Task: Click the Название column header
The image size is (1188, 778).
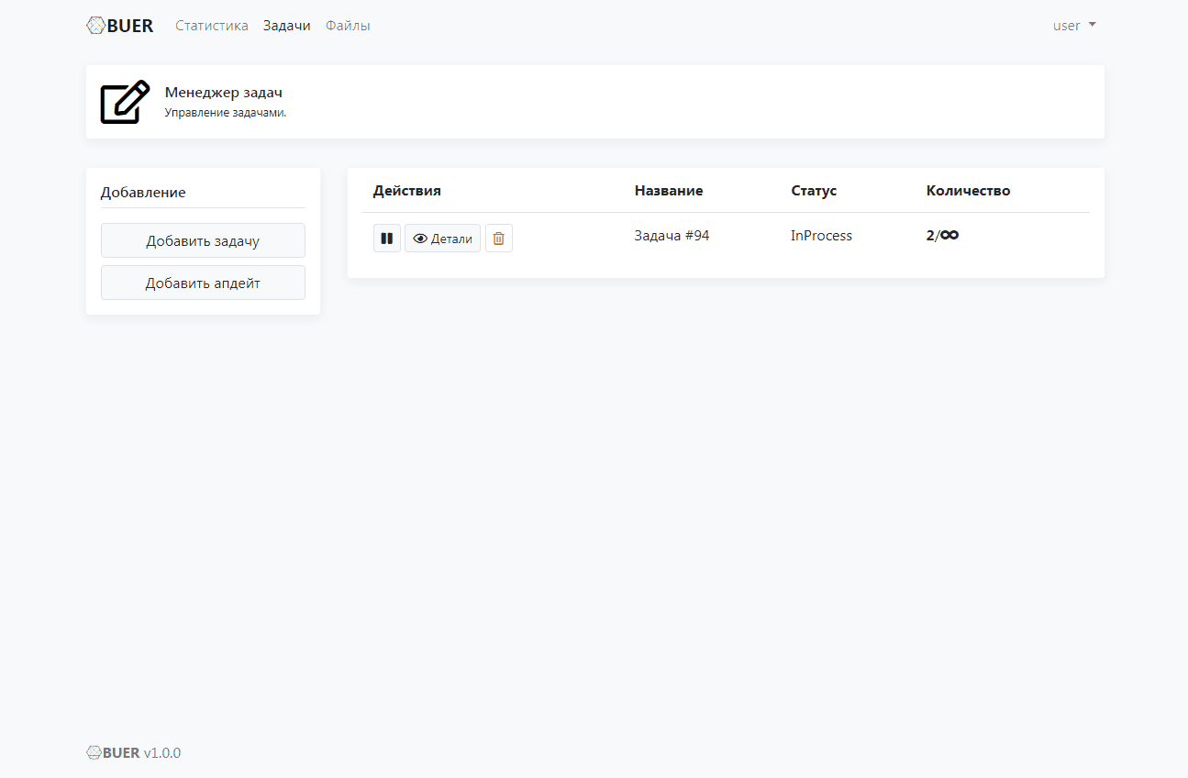Action: click(669, 191)
